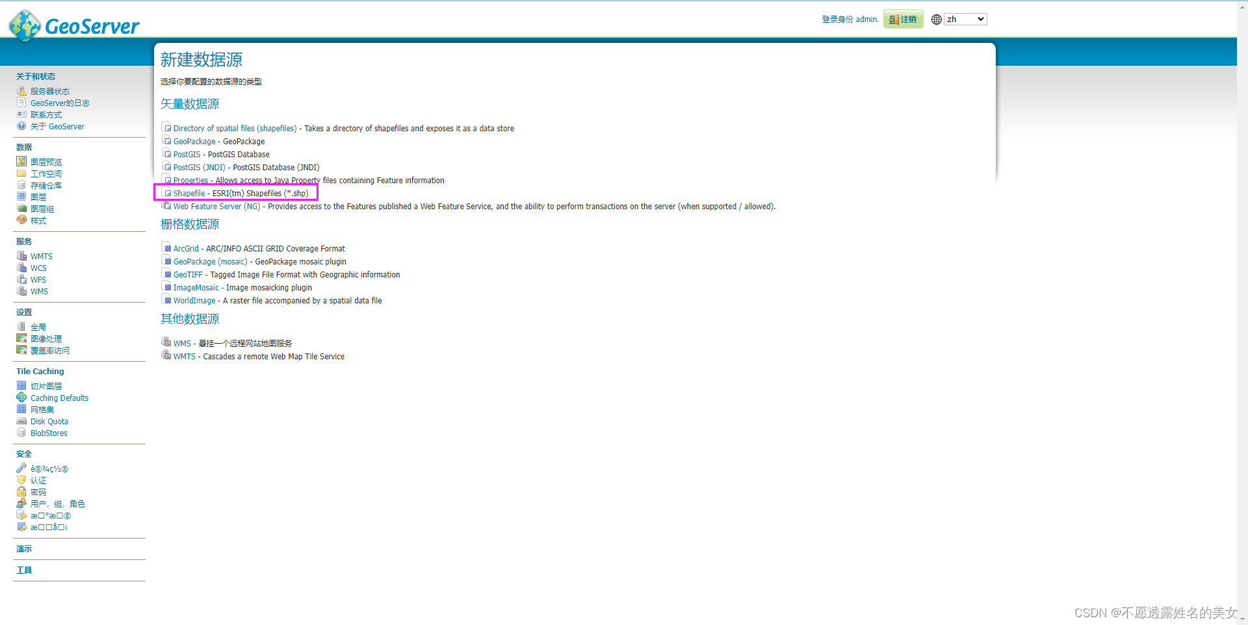Click the workspaces folder icon
The height and width of the screenshot is (625, 1248).
point(21,173)
